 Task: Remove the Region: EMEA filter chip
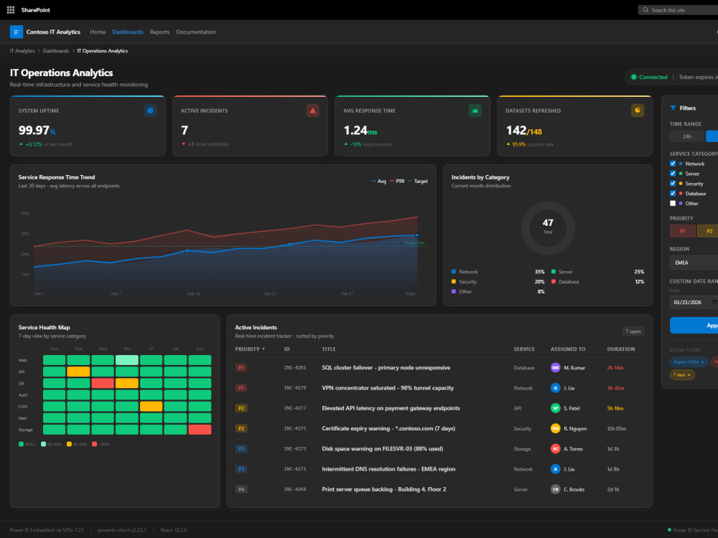click(x=702, y=362)
